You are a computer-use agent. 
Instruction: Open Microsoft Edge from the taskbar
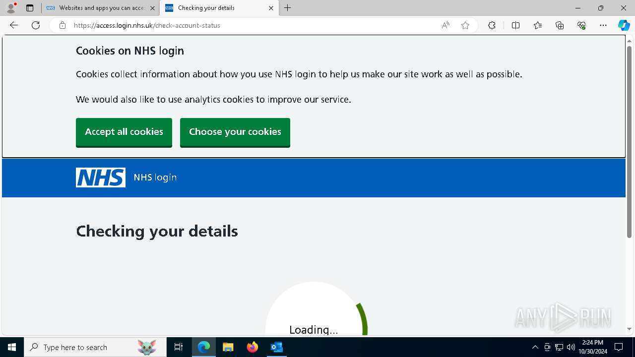[204, 347]
